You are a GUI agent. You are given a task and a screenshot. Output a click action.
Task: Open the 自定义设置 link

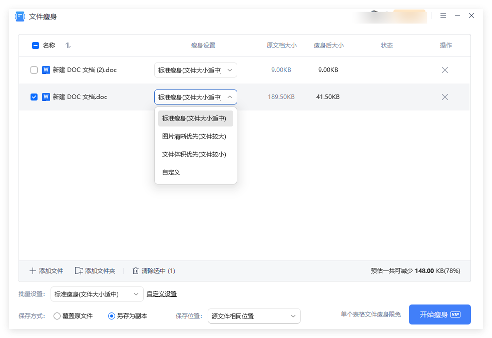tap(161, 294)
